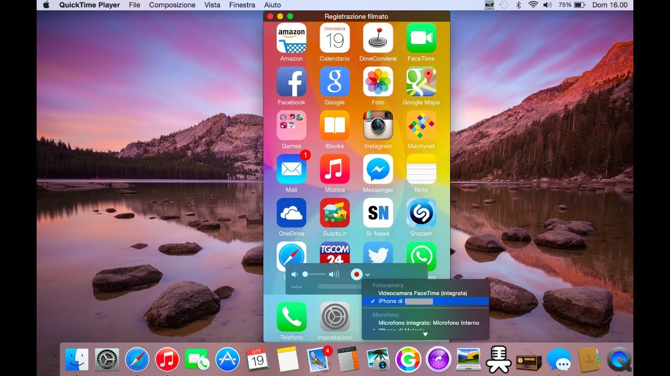
Task: Open Impostazioni app on iPhone
Action: coord(334,316)
